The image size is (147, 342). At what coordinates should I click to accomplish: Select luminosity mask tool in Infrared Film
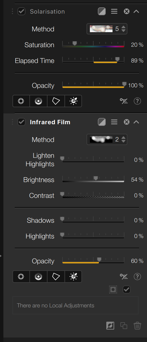point(73,277)
